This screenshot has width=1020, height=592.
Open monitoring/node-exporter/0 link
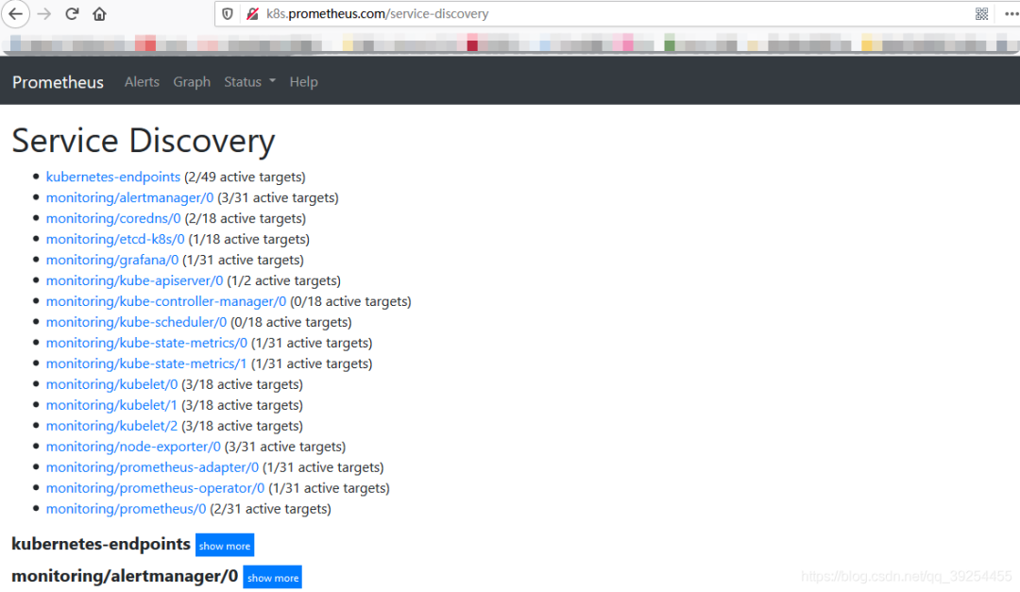pos(133,447)
